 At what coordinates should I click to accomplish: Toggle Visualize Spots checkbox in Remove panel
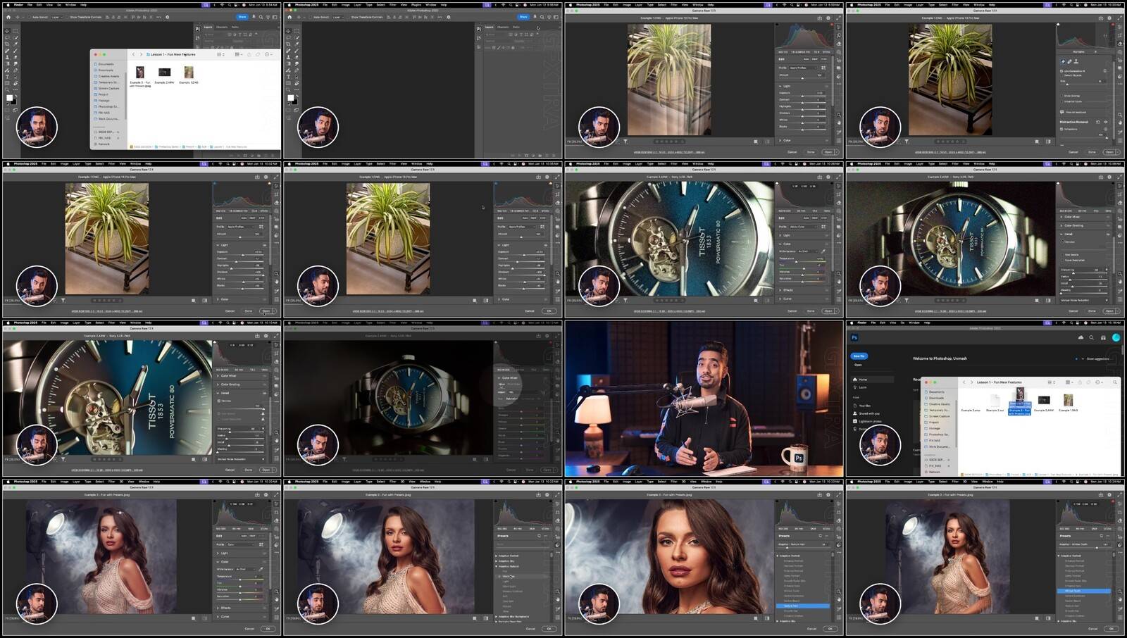1061,101
